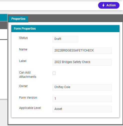This screenshot has width=123, height=126.
Task: Click the teal tab at left edge
Action: [x=4, y=18]
